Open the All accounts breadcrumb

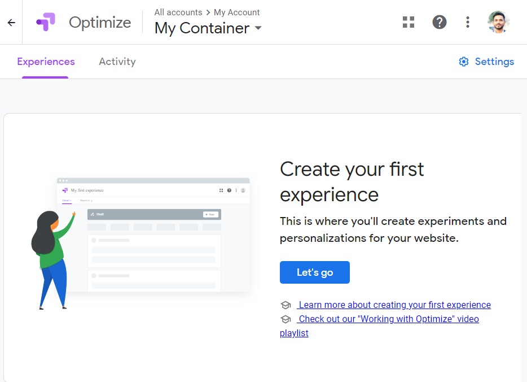click(x=178, y=12)
